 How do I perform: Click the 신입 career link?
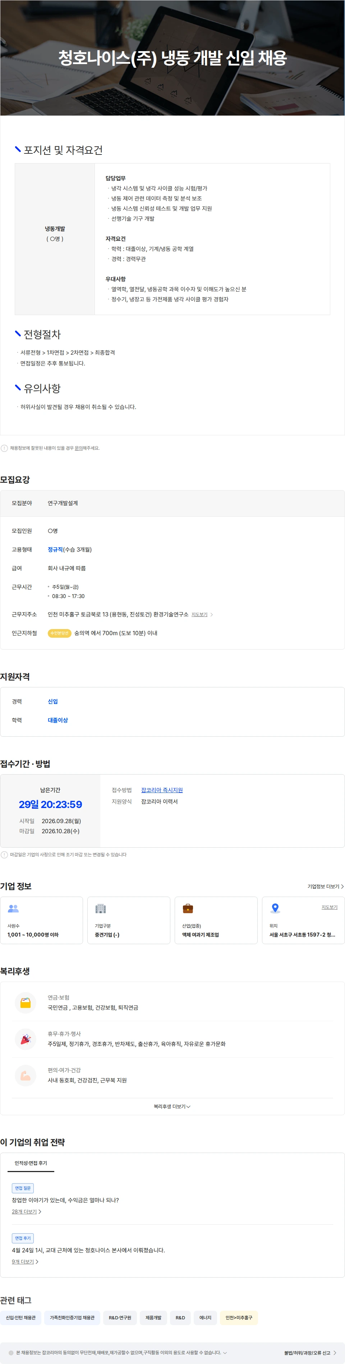pos(53,701)
